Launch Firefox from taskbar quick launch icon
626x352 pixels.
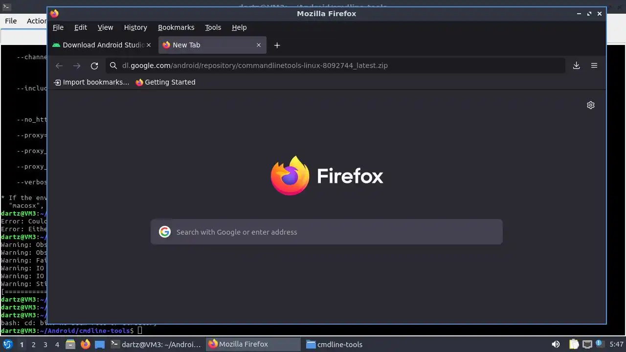coord(85,344)
